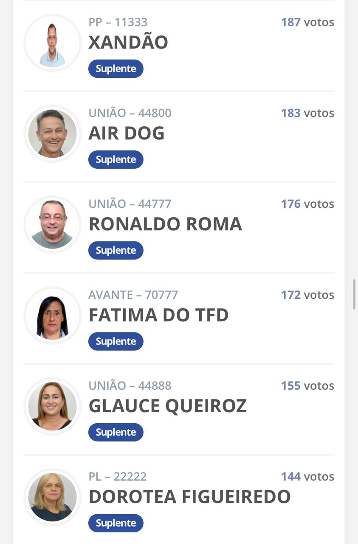This screenshot has height=544, width=358.
Task: Click DOROTEA FIGUEIREDO's profile picture
Action: (52, 497)
